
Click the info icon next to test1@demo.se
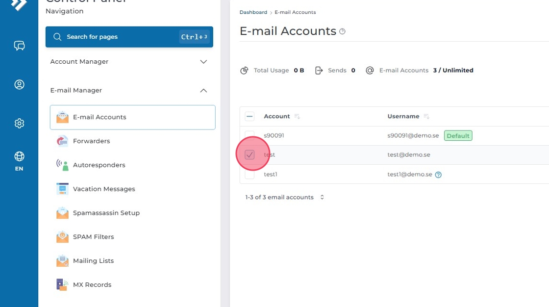[438, 175]
